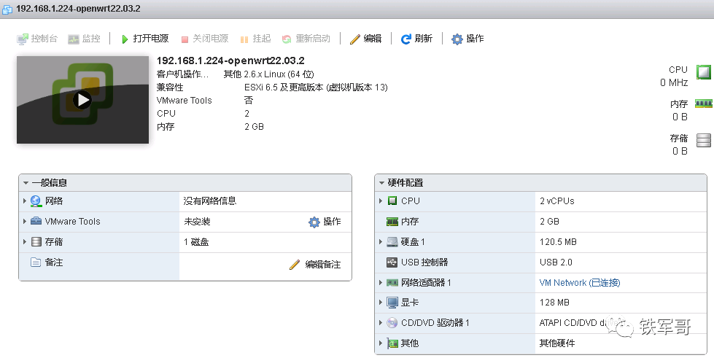Image resolution: width=714 pixels, height=358 pixels.
Task: Click the 存储 usage disk icon
Action: [704, 140]
